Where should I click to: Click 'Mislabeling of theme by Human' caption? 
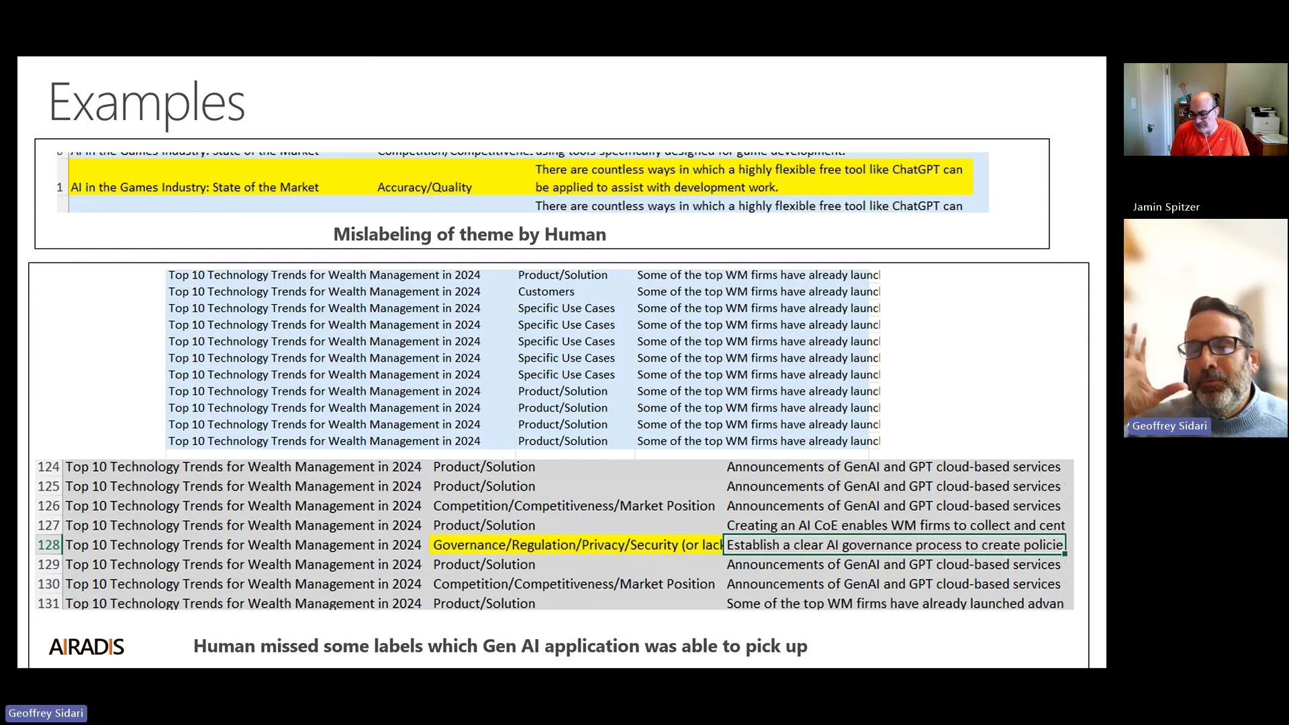469,234
